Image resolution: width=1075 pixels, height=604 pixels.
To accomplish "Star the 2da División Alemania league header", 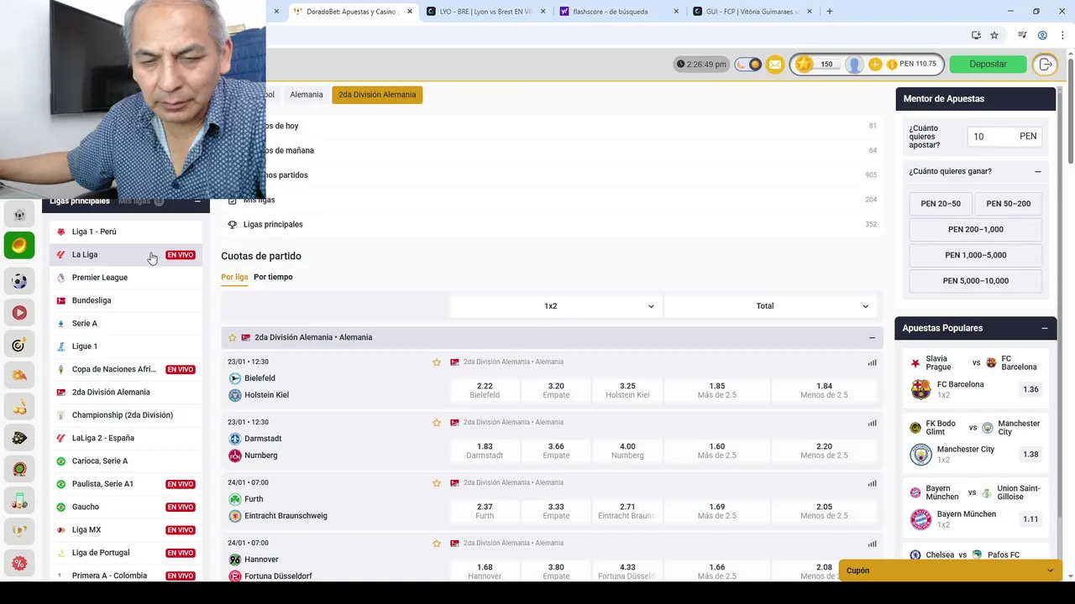I will point(233,337).
